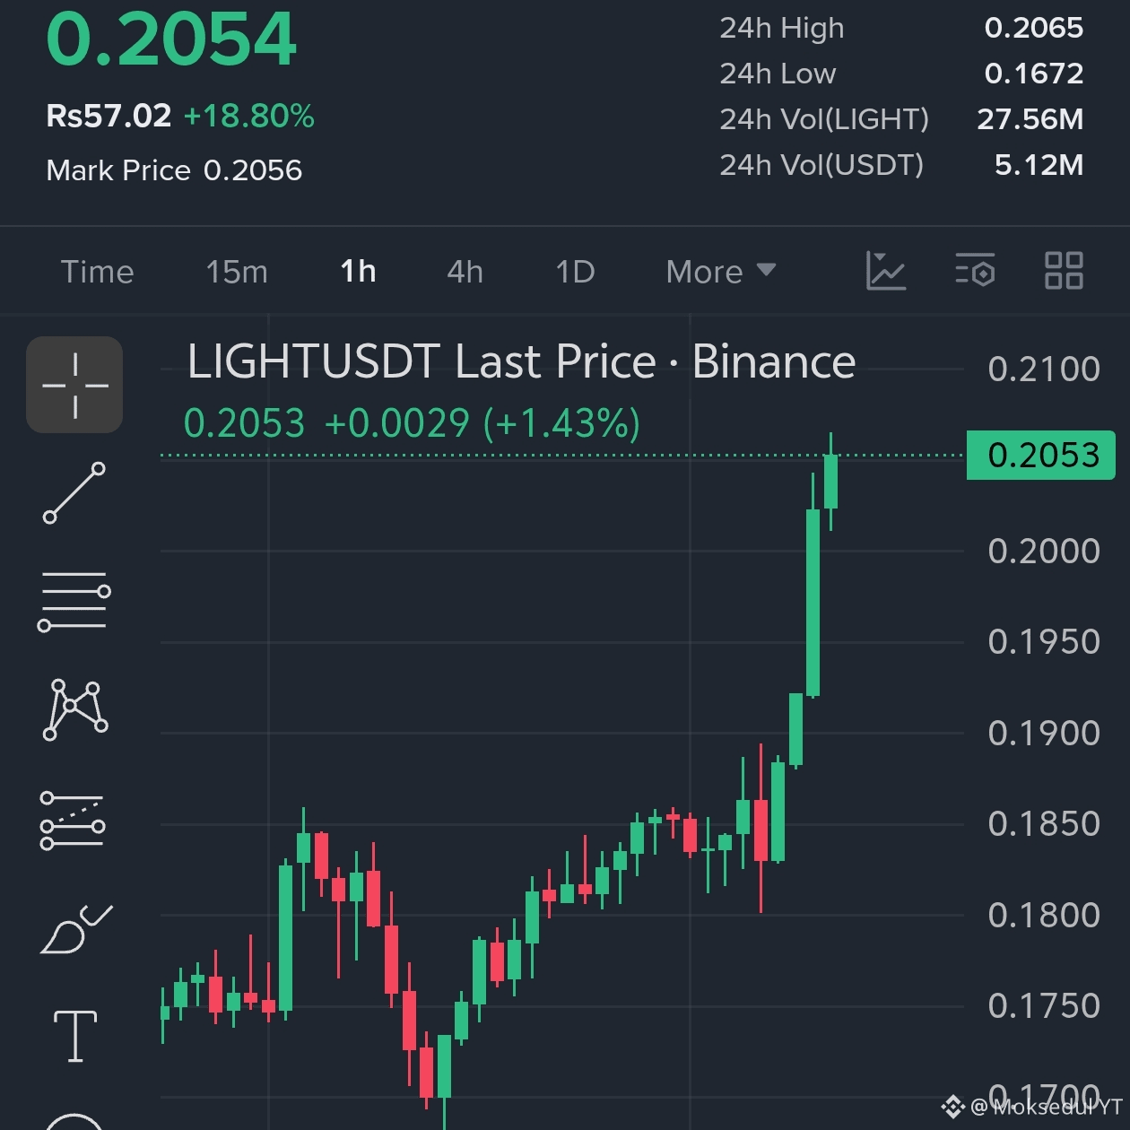Pick the long/short position projection tool
The image size is (1130, 1130).
pyautogui.click(x=73, y=820)
